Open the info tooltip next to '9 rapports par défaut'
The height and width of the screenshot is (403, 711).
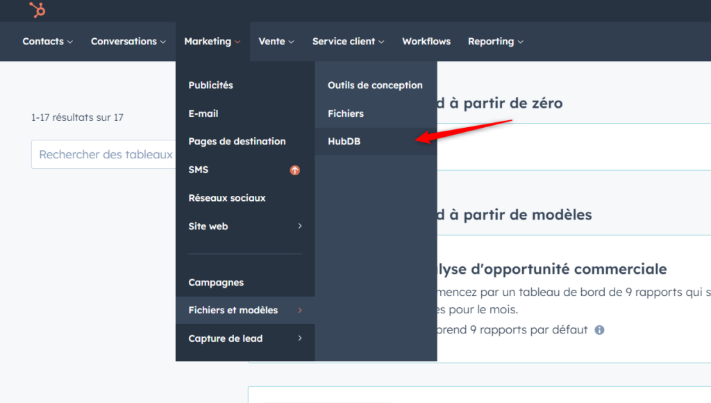(599, 329)
